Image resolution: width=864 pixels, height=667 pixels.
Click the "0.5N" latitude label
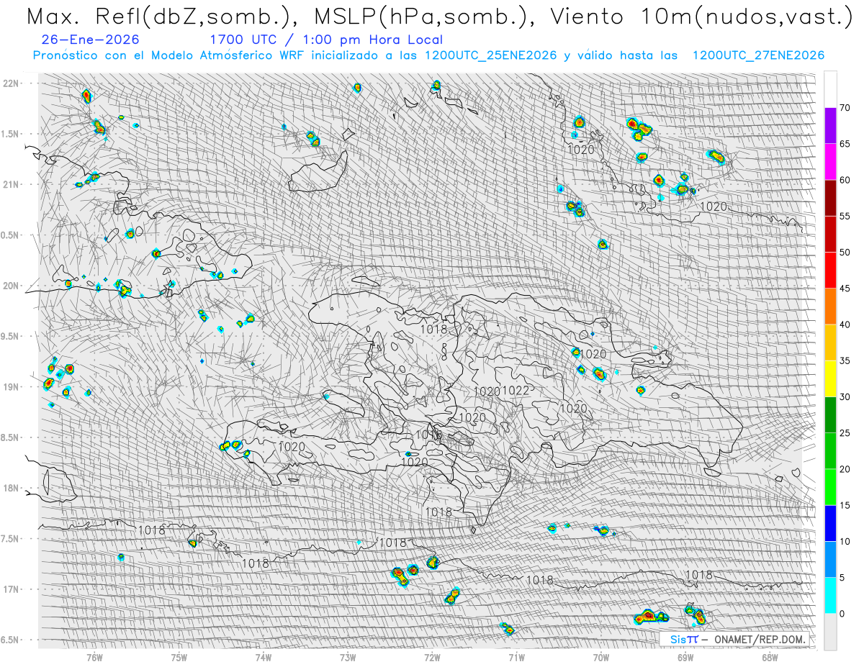tap(11, 235)
